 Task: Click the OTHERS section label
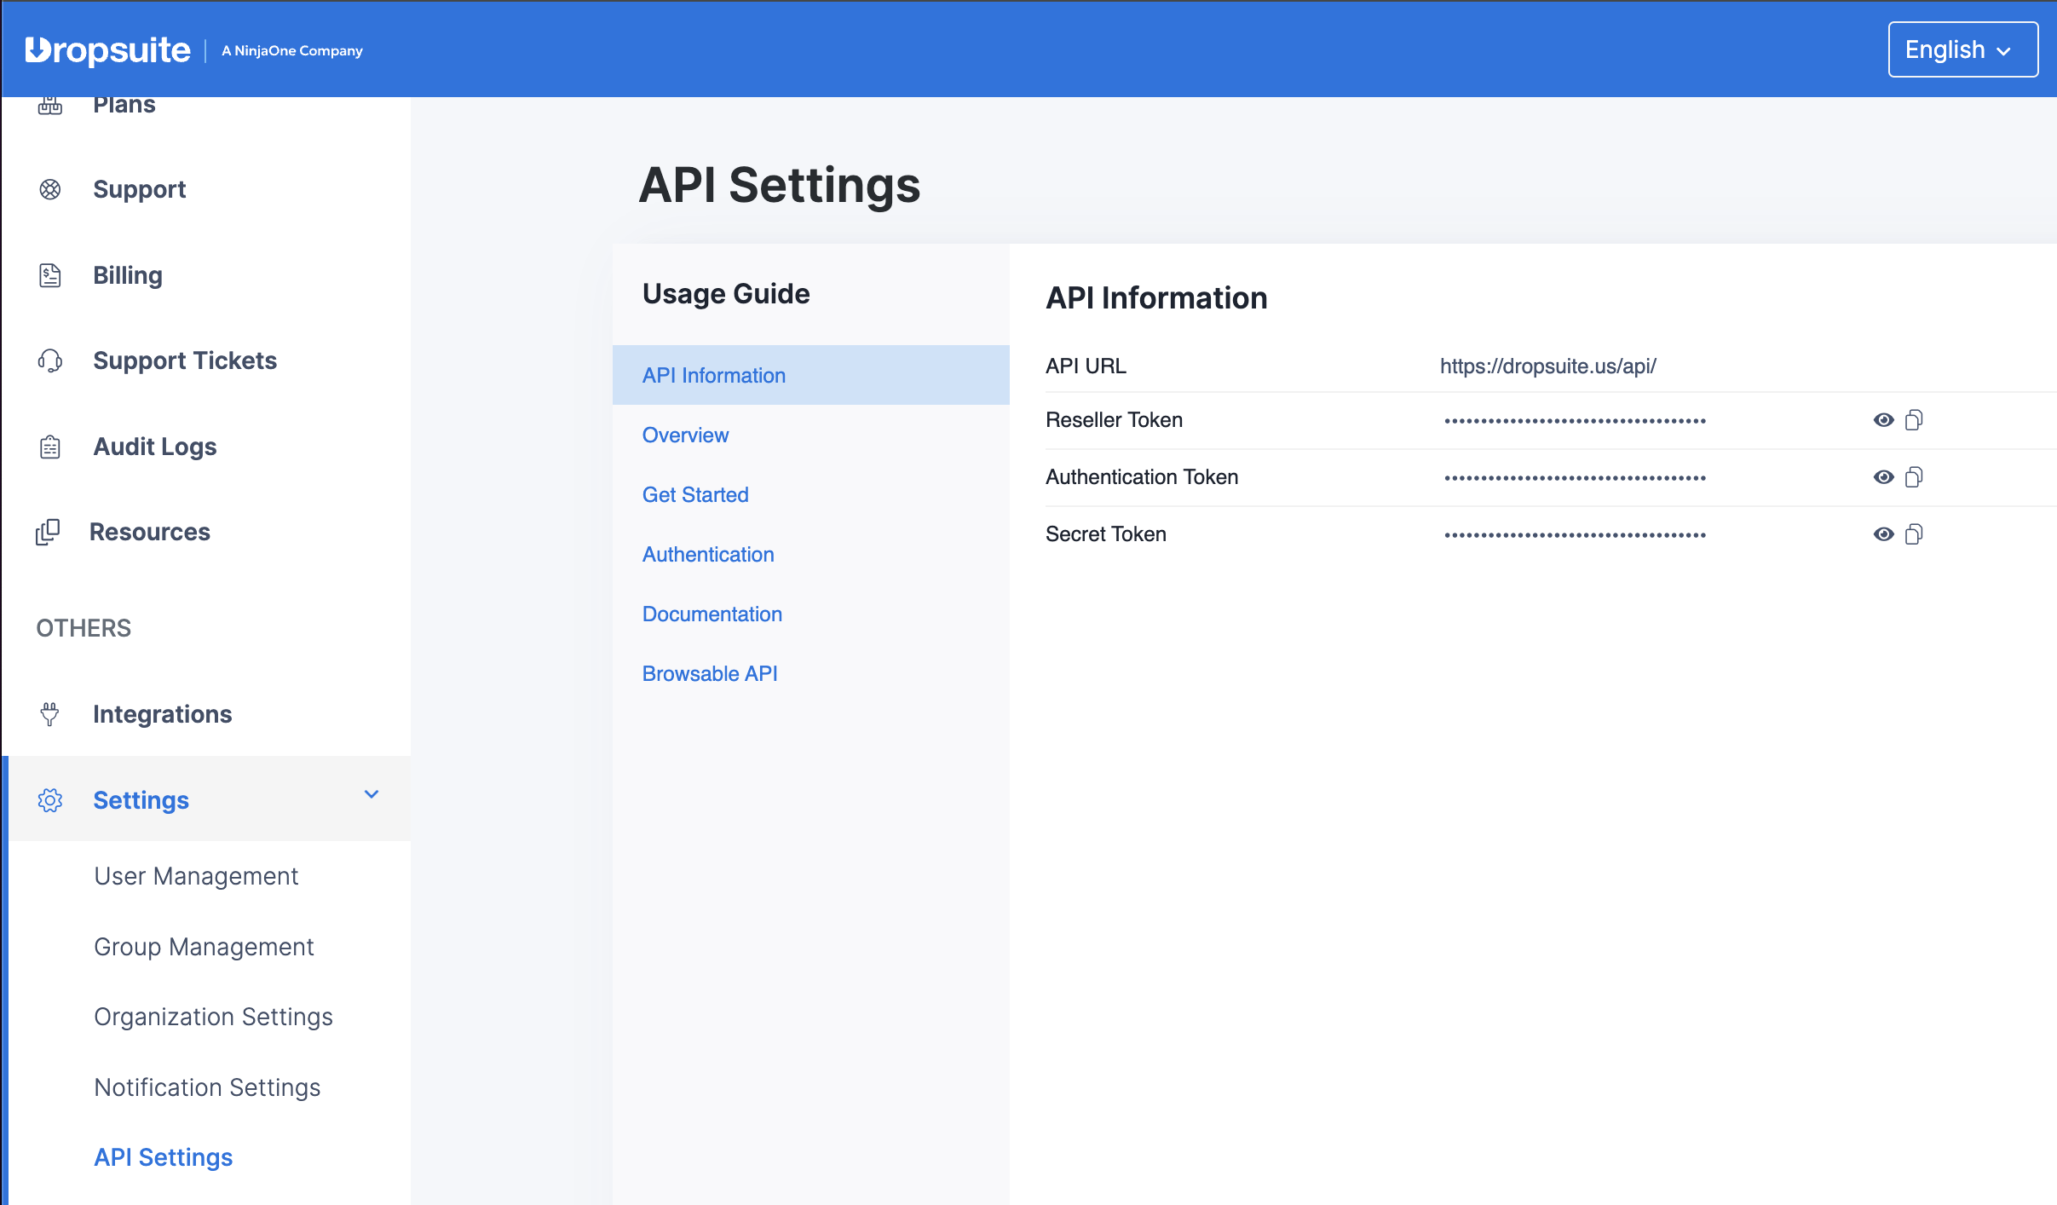point(84,628)
